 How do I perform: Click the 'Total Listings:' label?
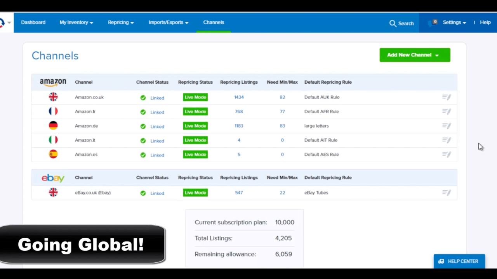point(214,238)
